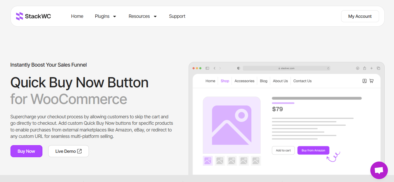
Task: Click the StackWC logo icon
Action: pos(19,16)
